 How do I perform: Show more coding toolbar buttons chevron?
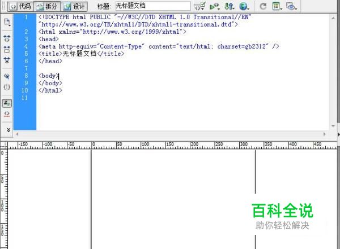point(8,130)
